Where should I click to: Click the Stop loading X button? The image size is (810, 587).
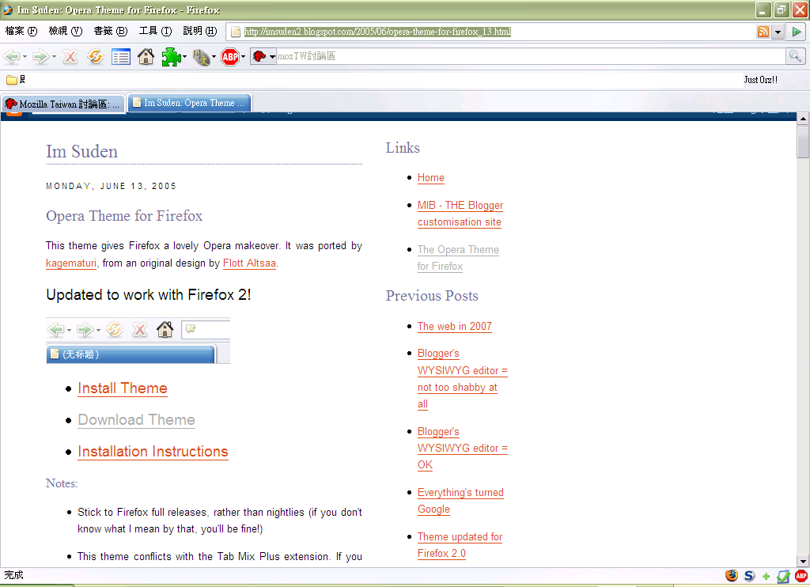(x=70, y=56)
